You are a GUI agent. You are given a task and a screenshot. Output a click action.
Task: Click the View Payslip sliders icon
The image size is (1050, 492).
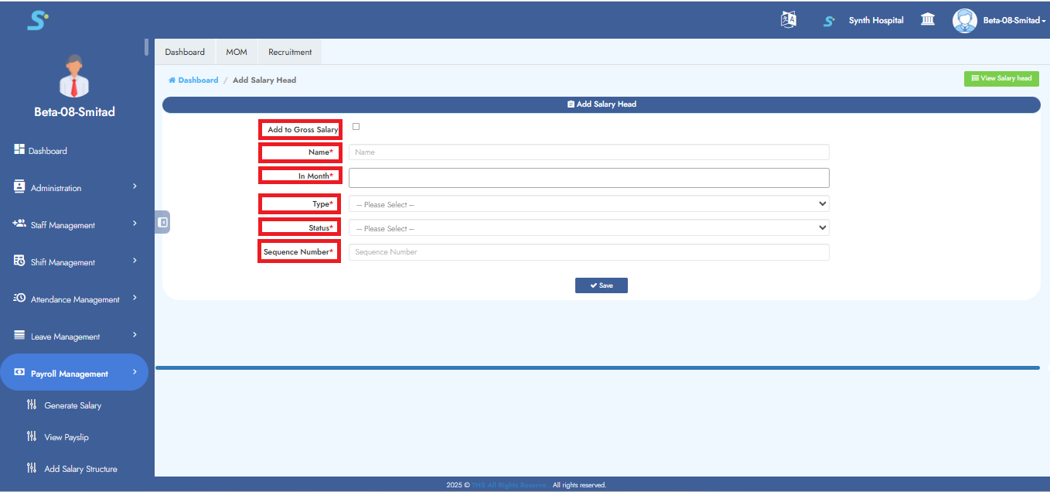tap(31, 436)
